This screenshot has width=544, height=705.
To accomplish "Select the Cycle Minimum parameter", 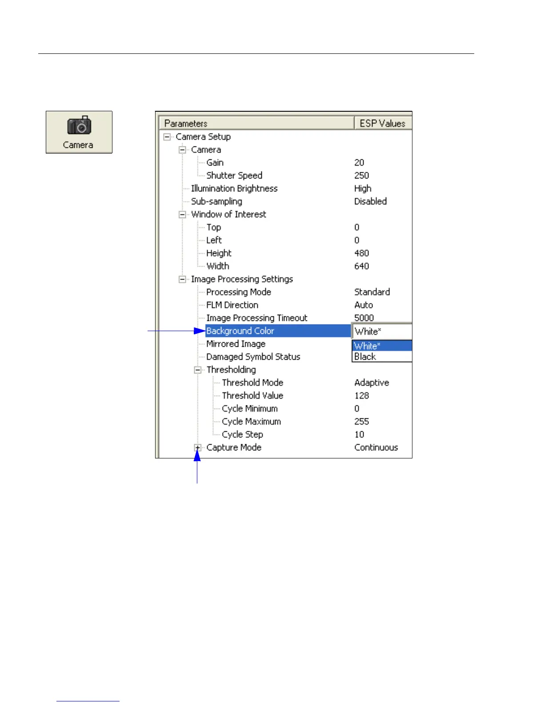I will [250, 409].
